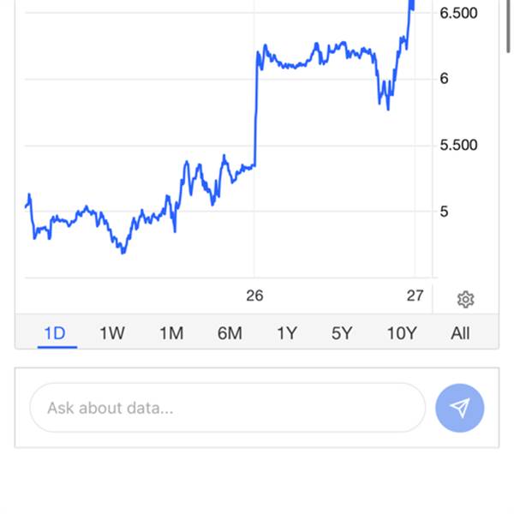Select the 1D time range tab

[x=55, y=332]
